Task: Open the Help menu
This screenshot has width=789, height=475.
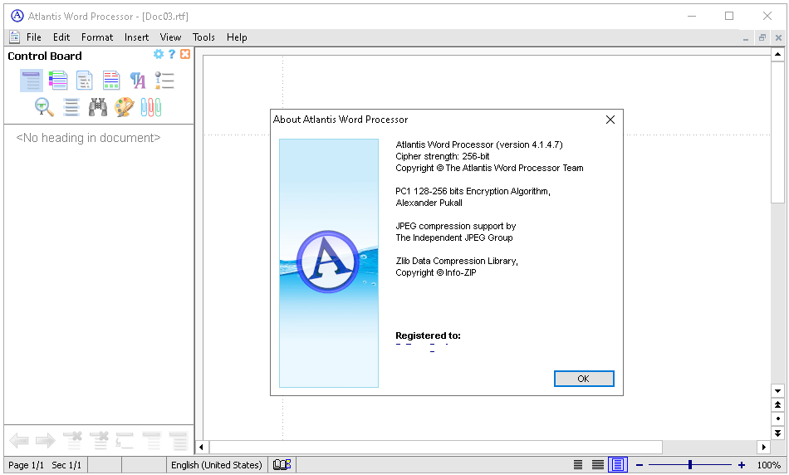Action: pos(237,37)
